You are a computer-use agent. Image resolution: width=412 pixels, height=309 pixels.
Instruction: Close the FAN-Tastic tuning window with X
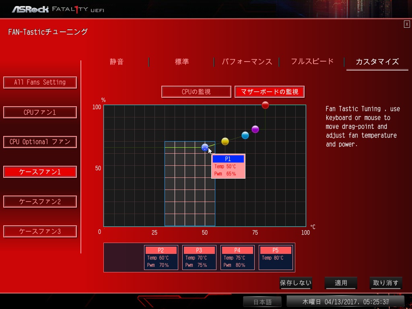pyautogui.click(x=407, y=24)
